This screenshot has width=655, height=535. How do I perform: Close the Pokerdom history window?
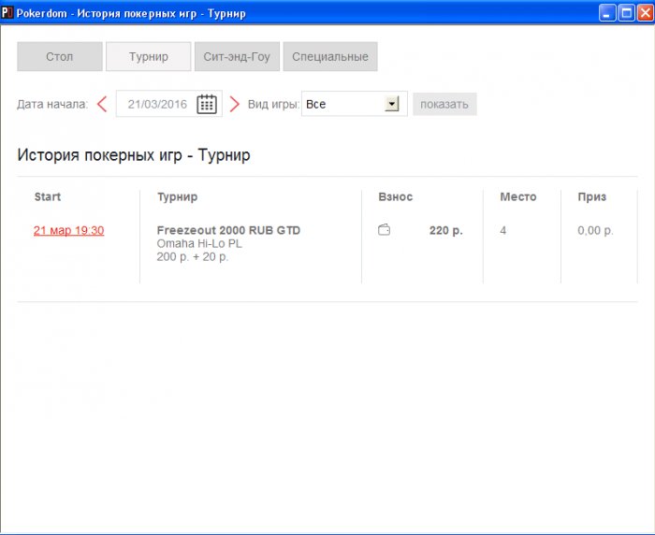tap(643, 13)
